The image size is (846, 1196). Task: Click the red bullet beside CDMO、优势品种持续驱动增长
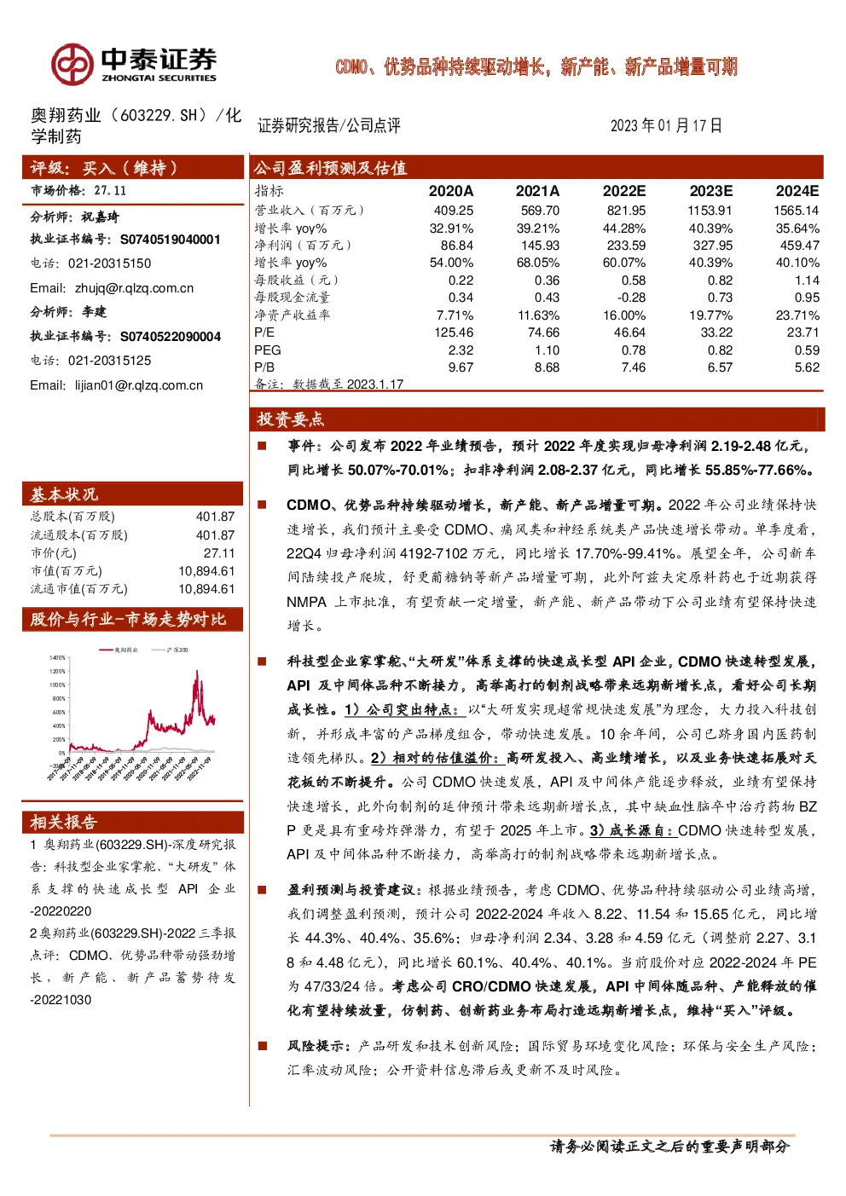click(x=263, y=505)
